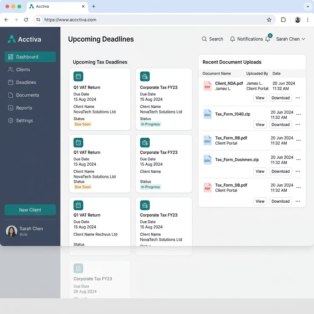314x314 pixels.
Task: Open the overflow menu for Tax_Form_BB.pdf
Action: tap(298, 140)
